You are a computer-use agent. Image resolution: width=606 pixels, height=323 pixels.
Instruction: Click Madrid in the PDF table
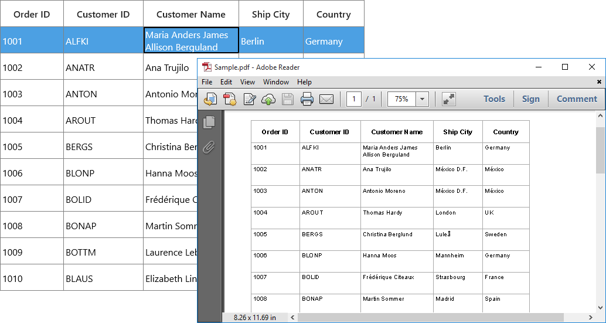(444, 298)
